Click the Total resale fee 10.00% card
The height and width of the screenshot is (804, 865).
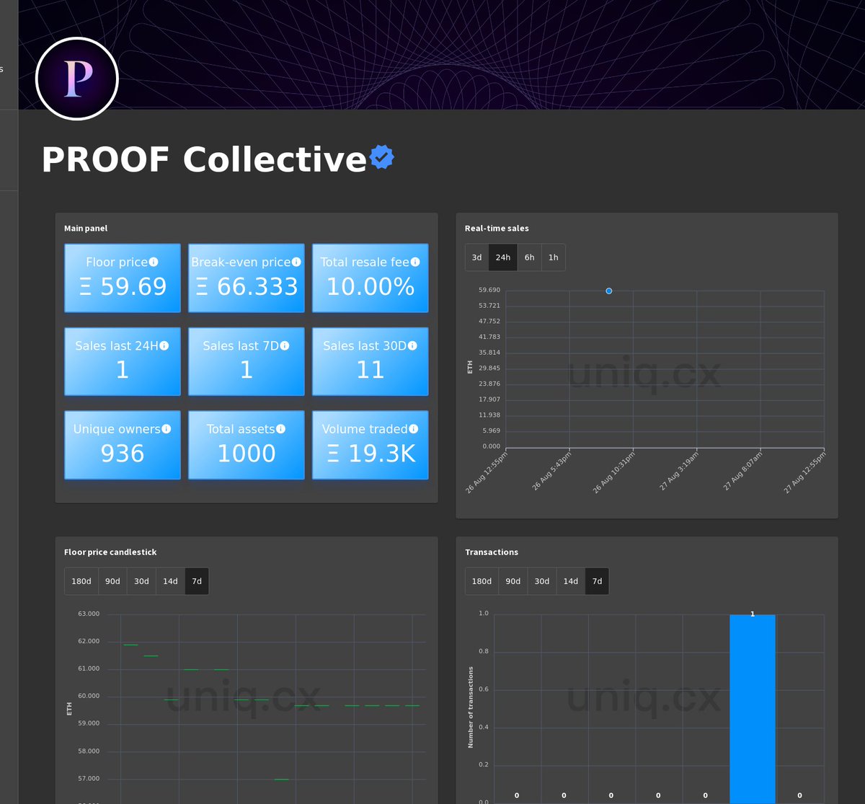pos(371,278)
